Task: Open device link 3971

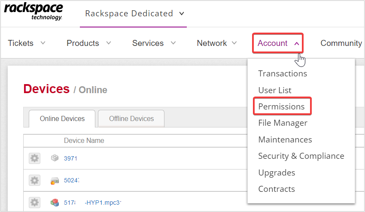Action: tap(70, 158)
